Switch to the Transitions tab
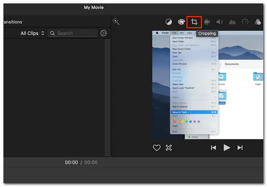267x187 pixels. tap(13, 22)
